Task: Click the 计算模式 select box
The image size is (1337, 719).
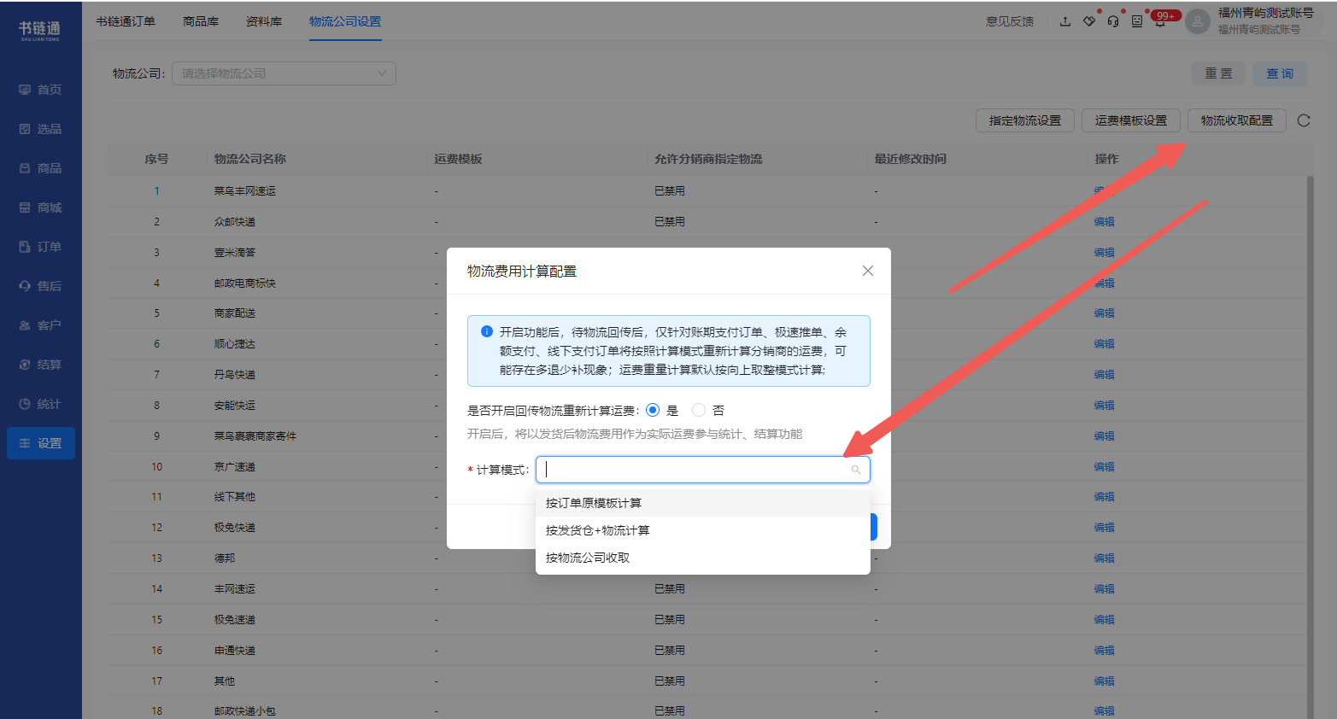Action: (702, 470)
